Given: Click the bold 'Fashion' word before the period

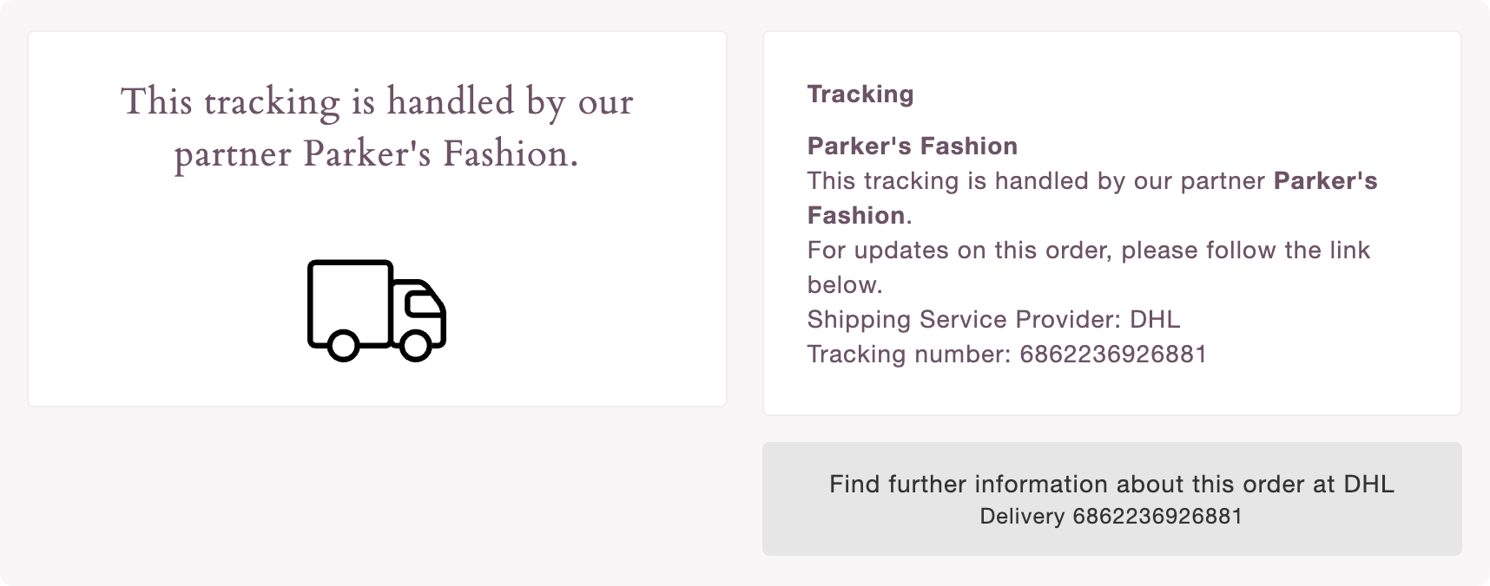Looking at the screenshot, I should (855, 215).
